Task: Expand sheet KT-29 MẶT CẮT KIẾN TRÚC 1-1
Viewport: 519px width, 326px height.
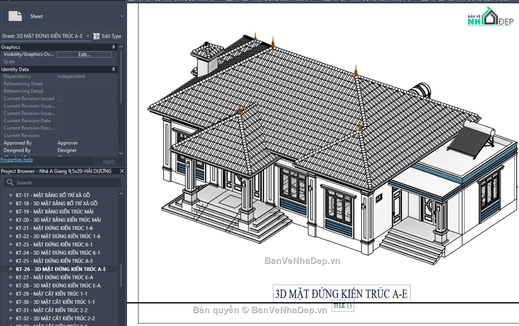Action: [x=11, y=294]
